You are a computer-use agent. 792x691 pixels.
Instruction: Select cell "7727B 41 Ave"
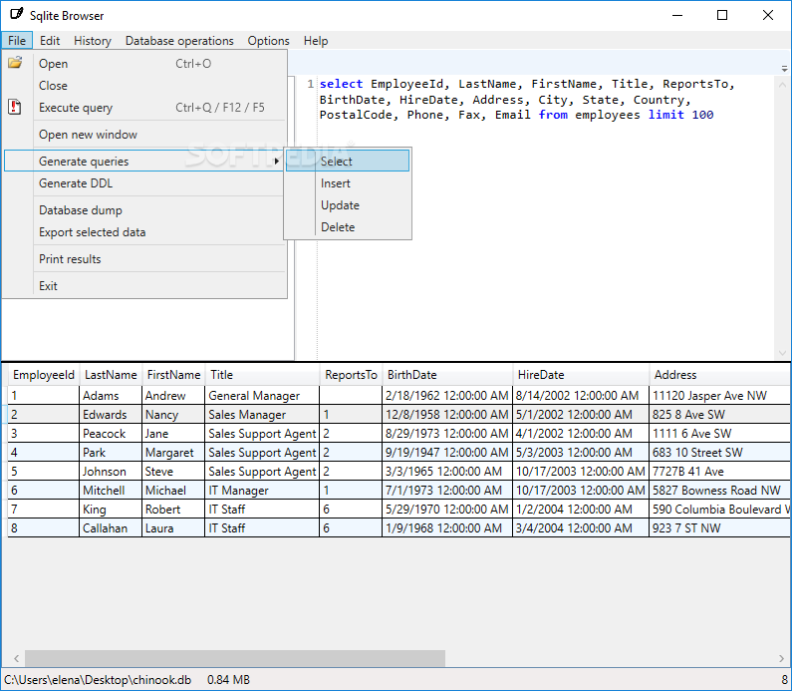(719, 471)
